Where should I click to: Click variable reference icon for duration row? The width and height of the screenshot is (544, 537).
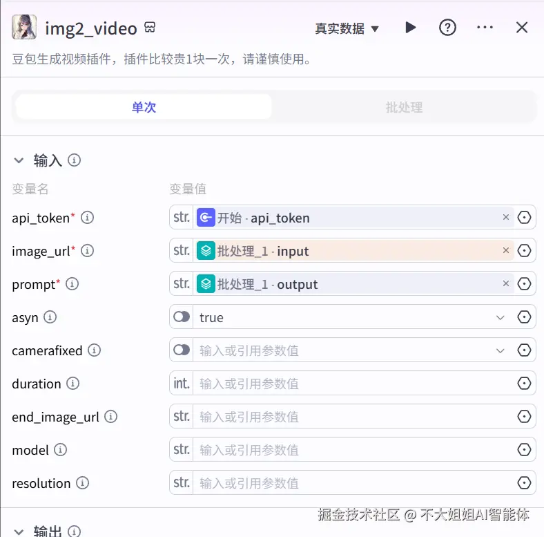click(524, 384)
